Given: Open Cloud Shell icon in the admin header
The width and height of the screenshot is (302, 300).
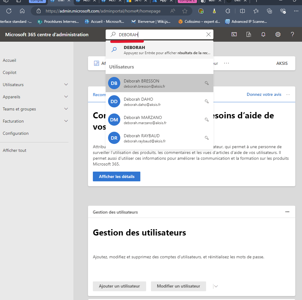Looking at the screenshot, I should click(x=234, y=34).
